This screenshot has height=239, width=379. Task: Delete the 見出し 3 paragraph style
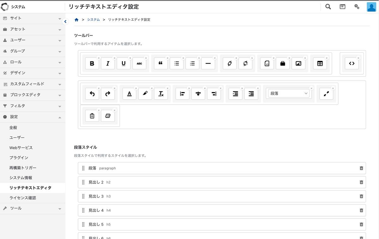coord(361,196)
